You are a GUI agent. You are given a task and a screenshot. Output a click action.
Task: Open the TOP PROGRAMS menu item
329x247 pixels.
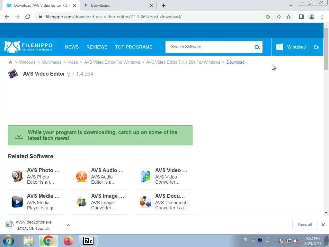pyautogui.click(x=134, y=47)
